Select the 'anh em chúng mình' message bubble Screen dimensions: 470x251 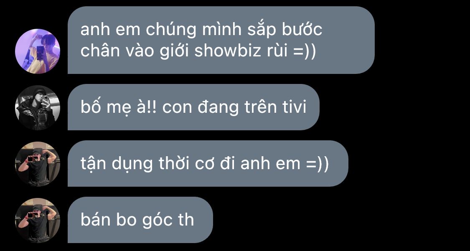point(221,40)
